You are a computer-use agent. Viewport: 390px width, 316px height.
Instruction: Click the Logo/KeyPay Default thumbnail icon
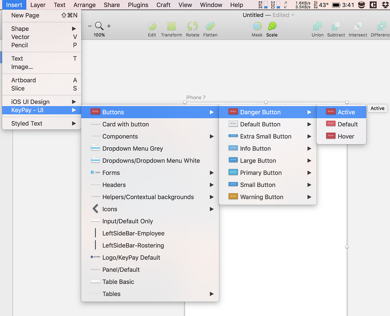click(x=95, y=257)
